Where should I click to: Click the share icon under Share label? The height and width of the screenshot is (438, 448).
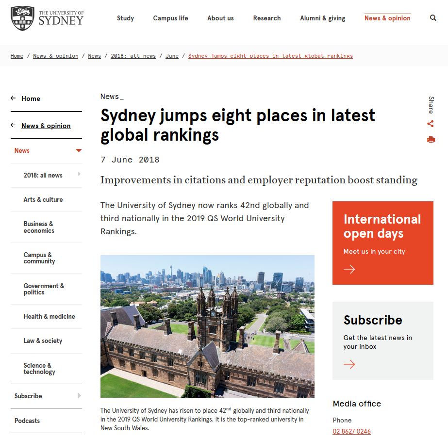point(431,124)
